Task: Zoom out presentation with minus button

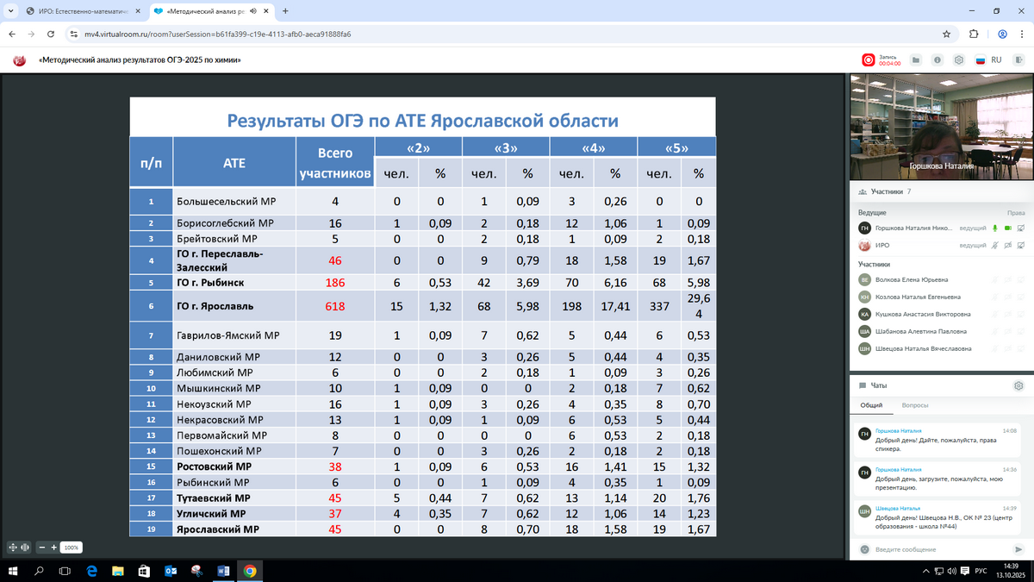Action: [42, 548]
